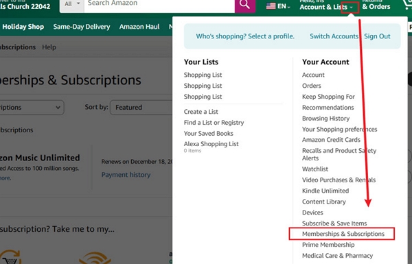Screen dimensions: 412x264
Task: Click the Church 22042 delivery location
Action: pyautogui.click(x=25, y=6)
